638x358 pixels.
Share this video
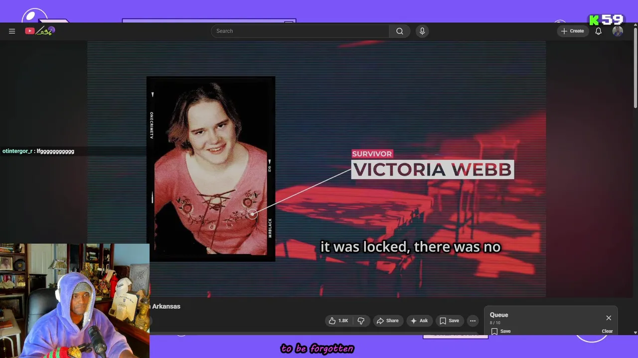387,321
